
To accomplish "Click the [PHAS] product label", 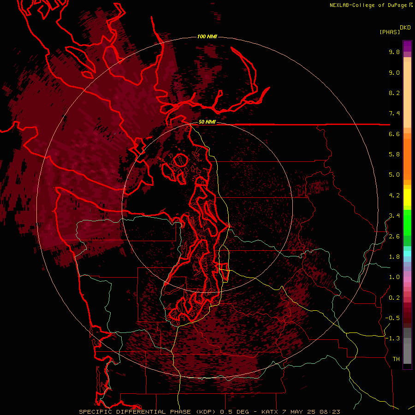I will pyautogui.click(x=390, y=32).
